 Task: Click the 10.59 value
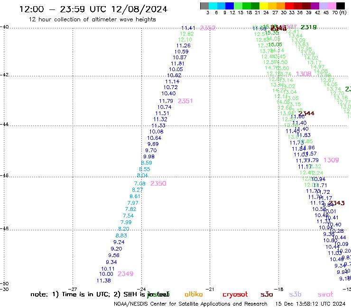click(x=182, y=52)
